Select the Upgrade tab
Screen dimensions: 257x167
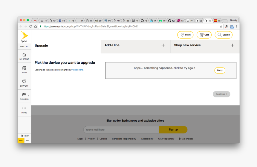[x=66, y=47]
